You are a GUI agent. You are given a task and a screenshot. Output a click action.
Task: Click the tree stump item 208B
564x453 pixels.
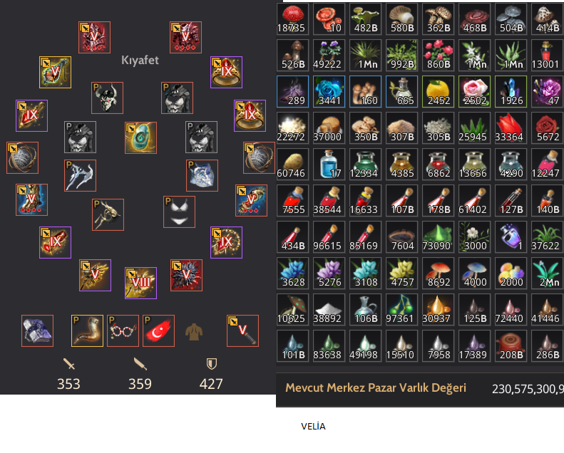(x=511, y=345)
